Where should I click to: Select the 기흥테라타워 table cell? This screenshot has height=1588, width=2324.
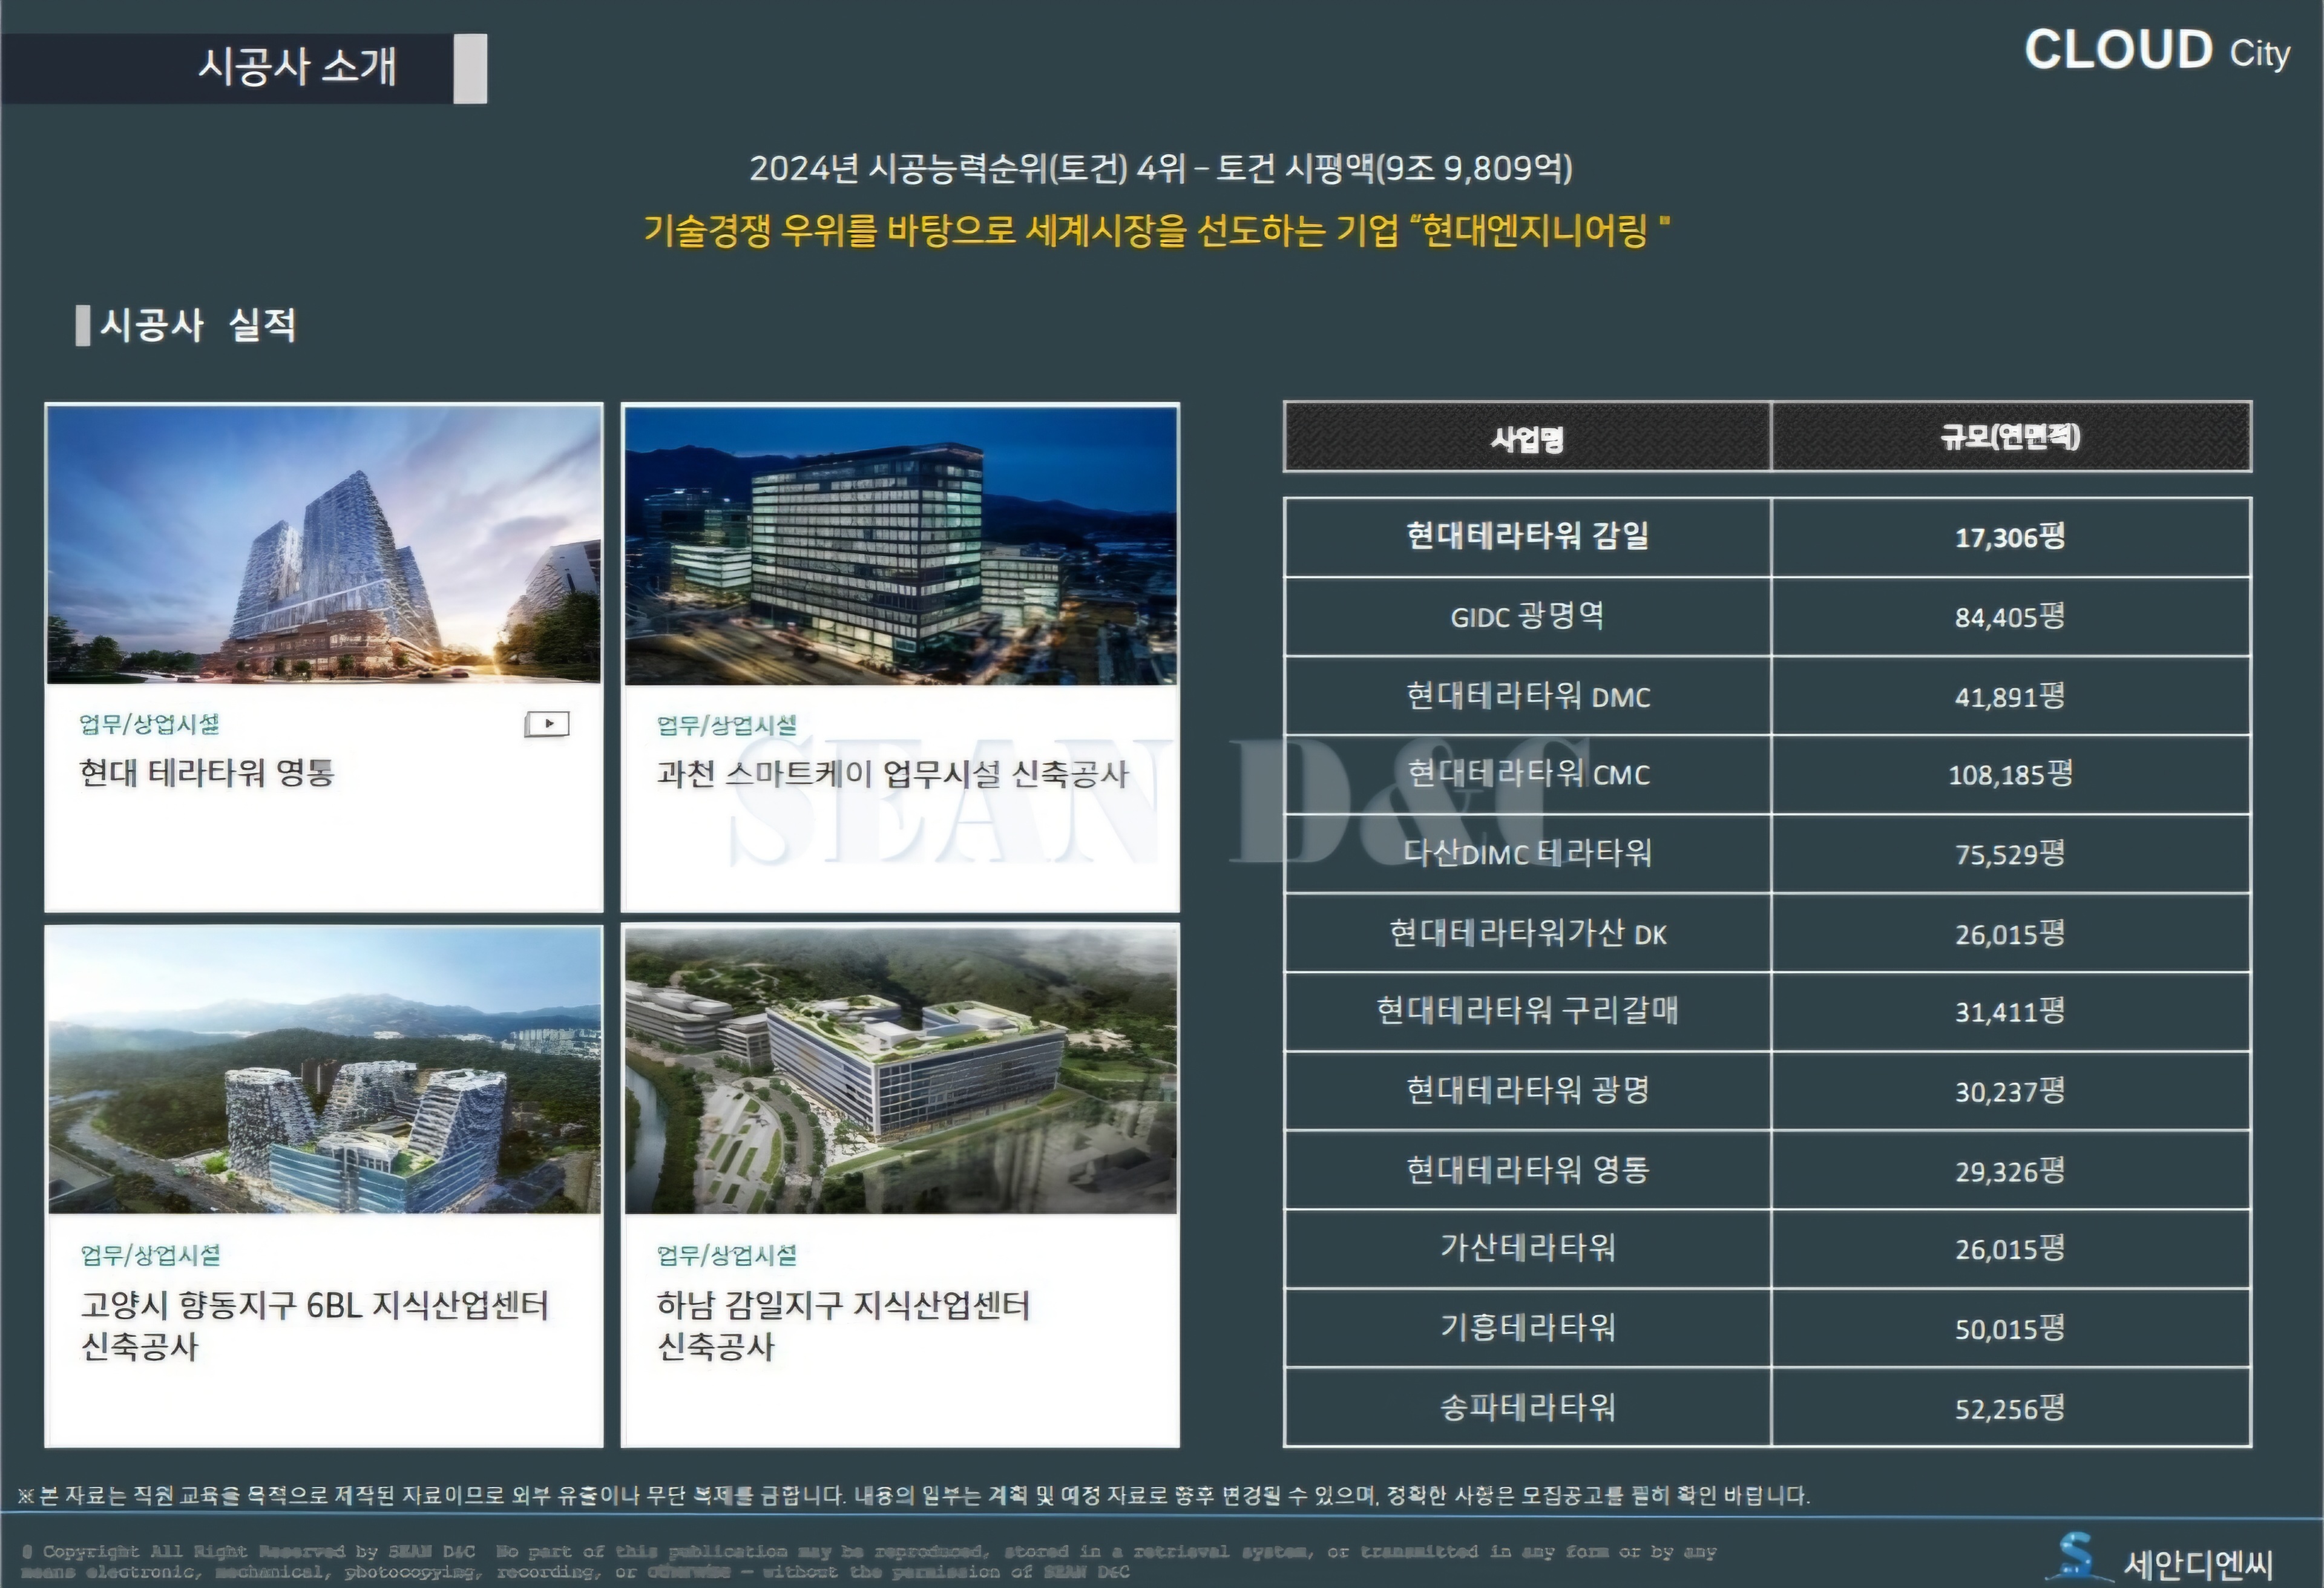pos(1527,1328)
